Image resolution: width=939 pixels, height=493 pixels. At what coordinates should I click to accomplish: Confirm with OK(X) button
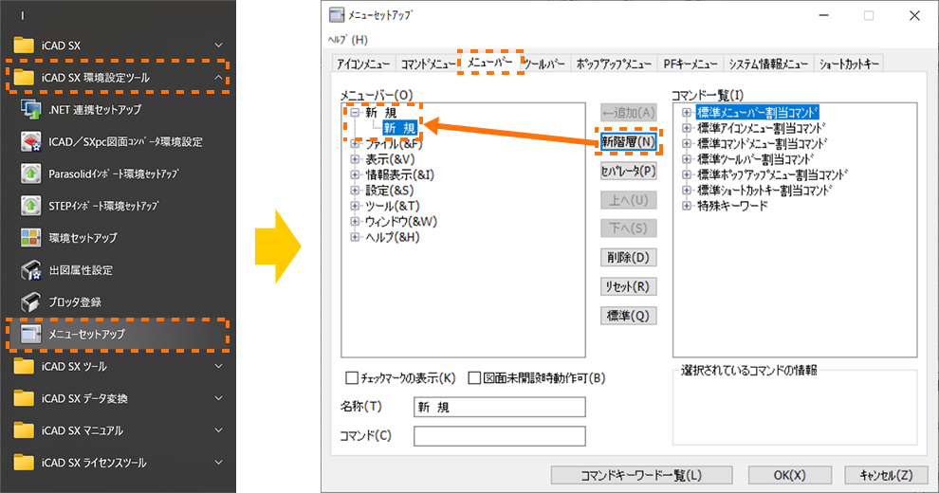click(x=789, y=475)
